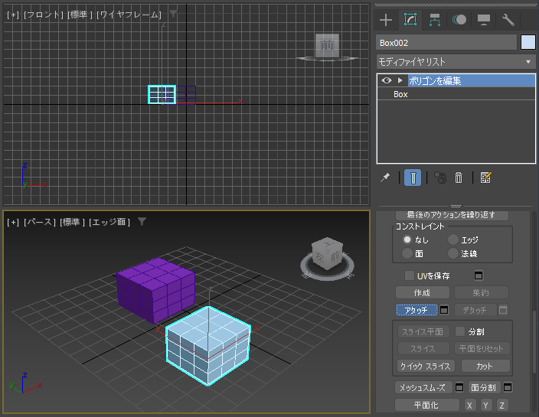Open the [パース] view label menu
This screenshot has width=539, height=417.
pyautogui.click(x=40, y=222)
